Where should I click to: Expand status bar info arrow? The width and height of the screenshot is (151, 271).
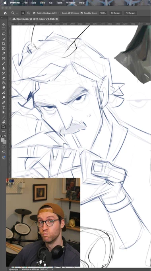(52, 269)
